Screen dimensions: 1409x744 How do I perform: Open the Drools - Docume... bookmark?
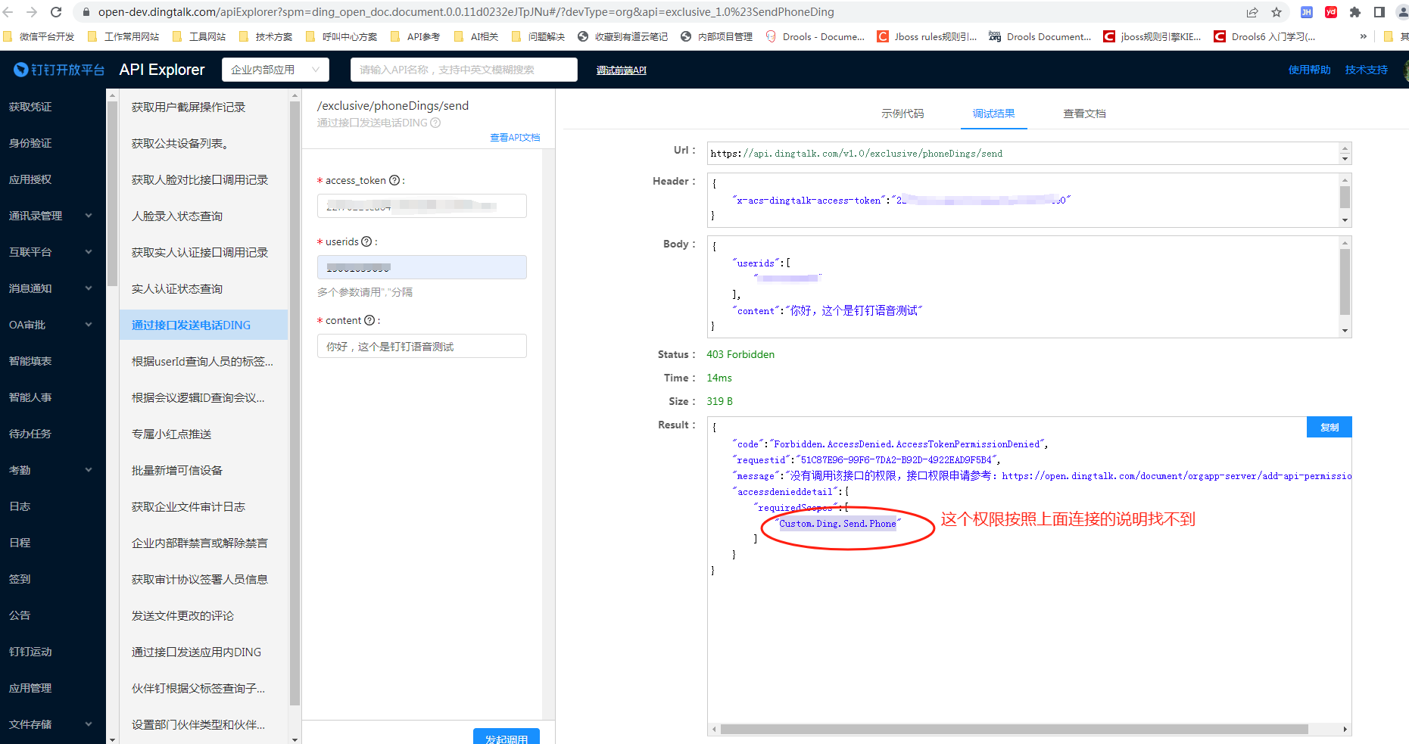pos(815,36)
